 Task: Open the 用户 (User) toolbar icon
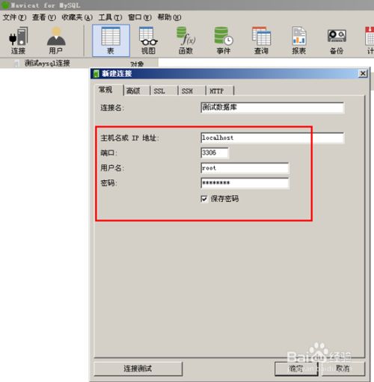(x=56, y=41)
